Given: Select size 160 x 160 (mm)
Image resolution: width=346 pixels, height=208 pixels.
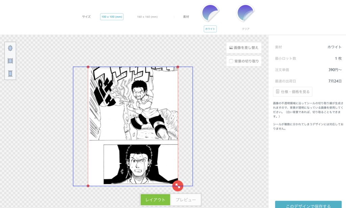Looking at the screenshot, I should pyautogui.click(x=147, y=17).
